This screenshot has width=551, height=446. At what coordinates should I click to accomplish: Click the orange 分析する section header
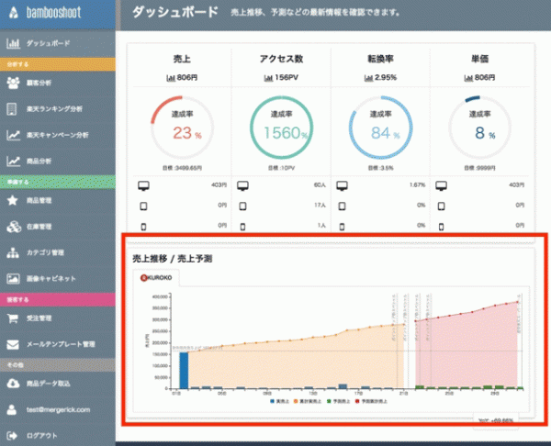coord(58,64)
